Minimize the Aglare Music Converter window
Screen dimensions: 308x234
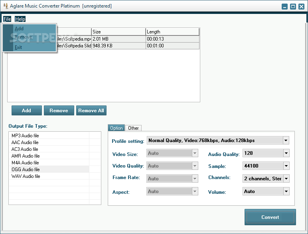[x=284, y=7]
